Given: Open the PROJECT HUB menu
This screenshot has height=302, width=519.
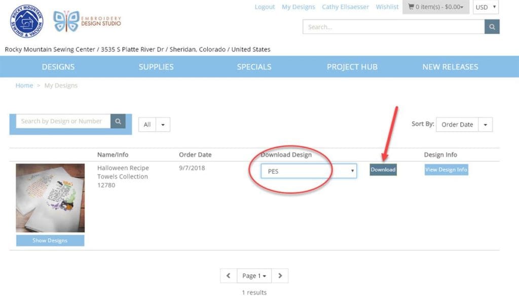Looking at the screenshot, I should [352, 66].
